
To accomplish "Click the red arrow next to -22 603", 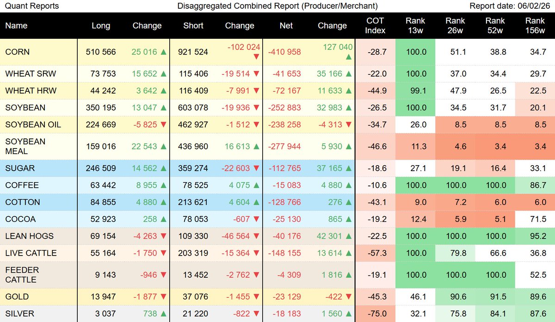I will (256, 168).
